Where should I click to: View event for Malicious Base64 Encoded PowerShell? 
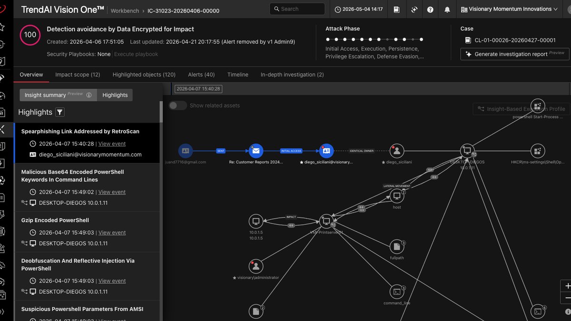click(112, 192)
